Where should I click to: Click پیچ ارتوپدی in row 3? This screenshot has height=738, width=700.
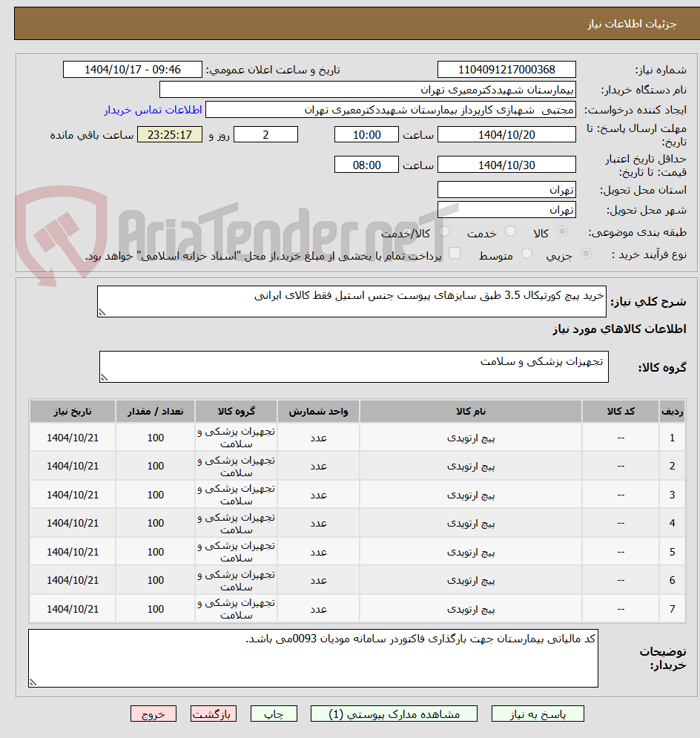[470, 495]
